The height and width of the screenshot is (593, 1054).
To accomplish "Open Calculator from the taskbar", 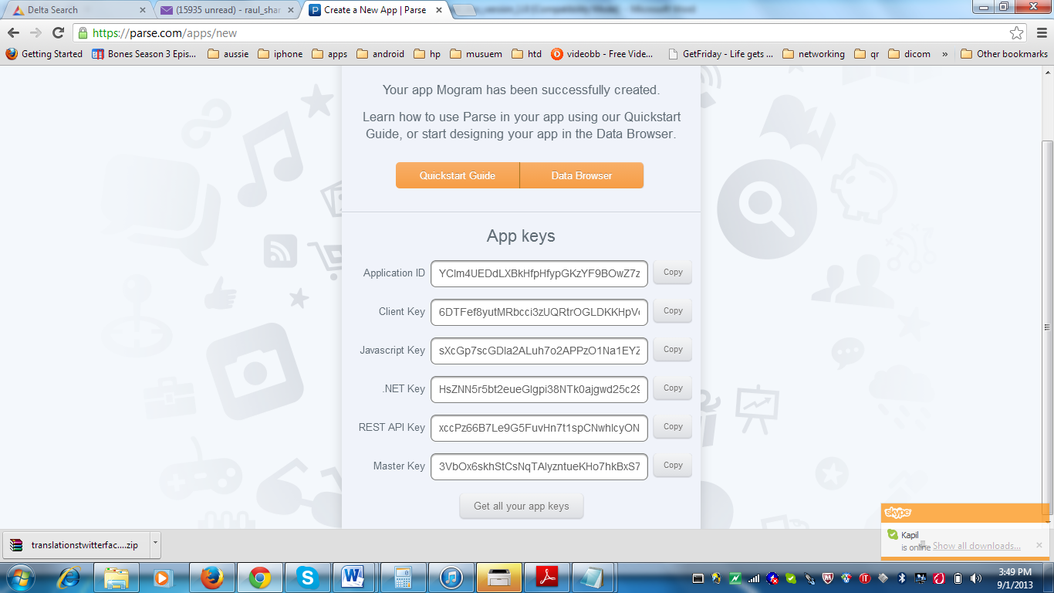I will pyautogui.click(x=403, y=577).
